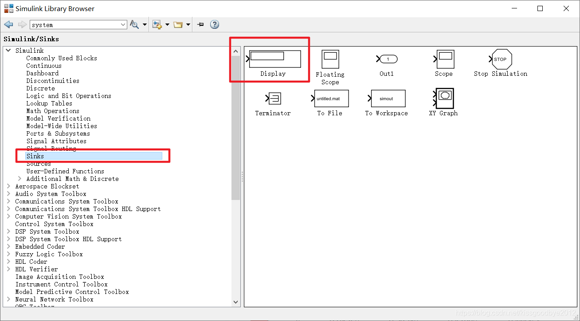Expand the Audio System Toolbox node
This screenshot has height=321, width=580.
(8, 194)
